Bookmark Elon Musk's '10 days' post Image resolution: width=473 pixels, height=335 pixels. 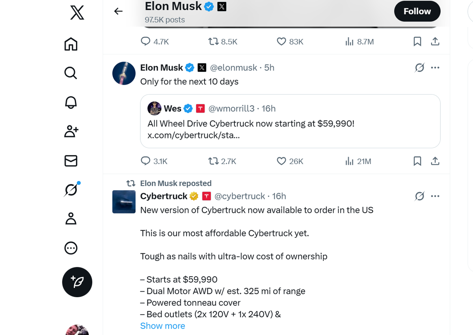pyautogui.click(x=417, y=161)
